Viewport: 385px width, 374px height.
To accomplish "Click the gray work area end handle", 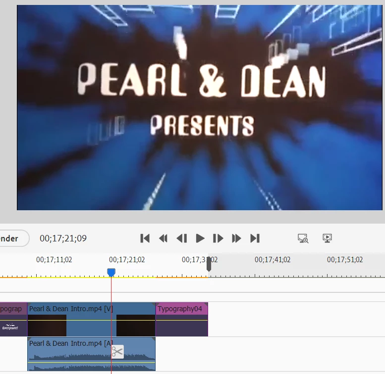I will pos(209,264).
